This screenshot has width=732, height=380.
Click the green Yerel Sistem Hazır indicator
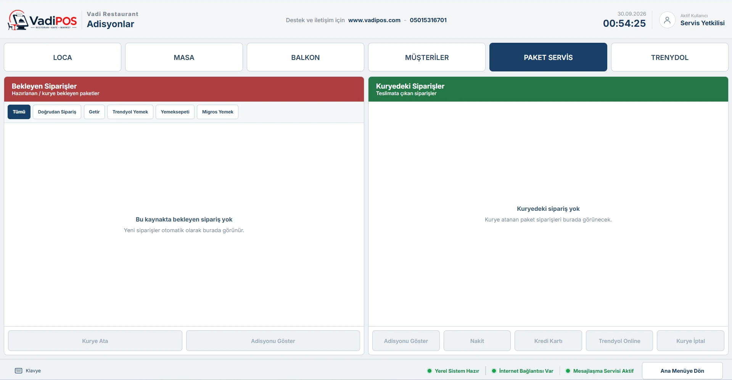click(x=453, y=371)
